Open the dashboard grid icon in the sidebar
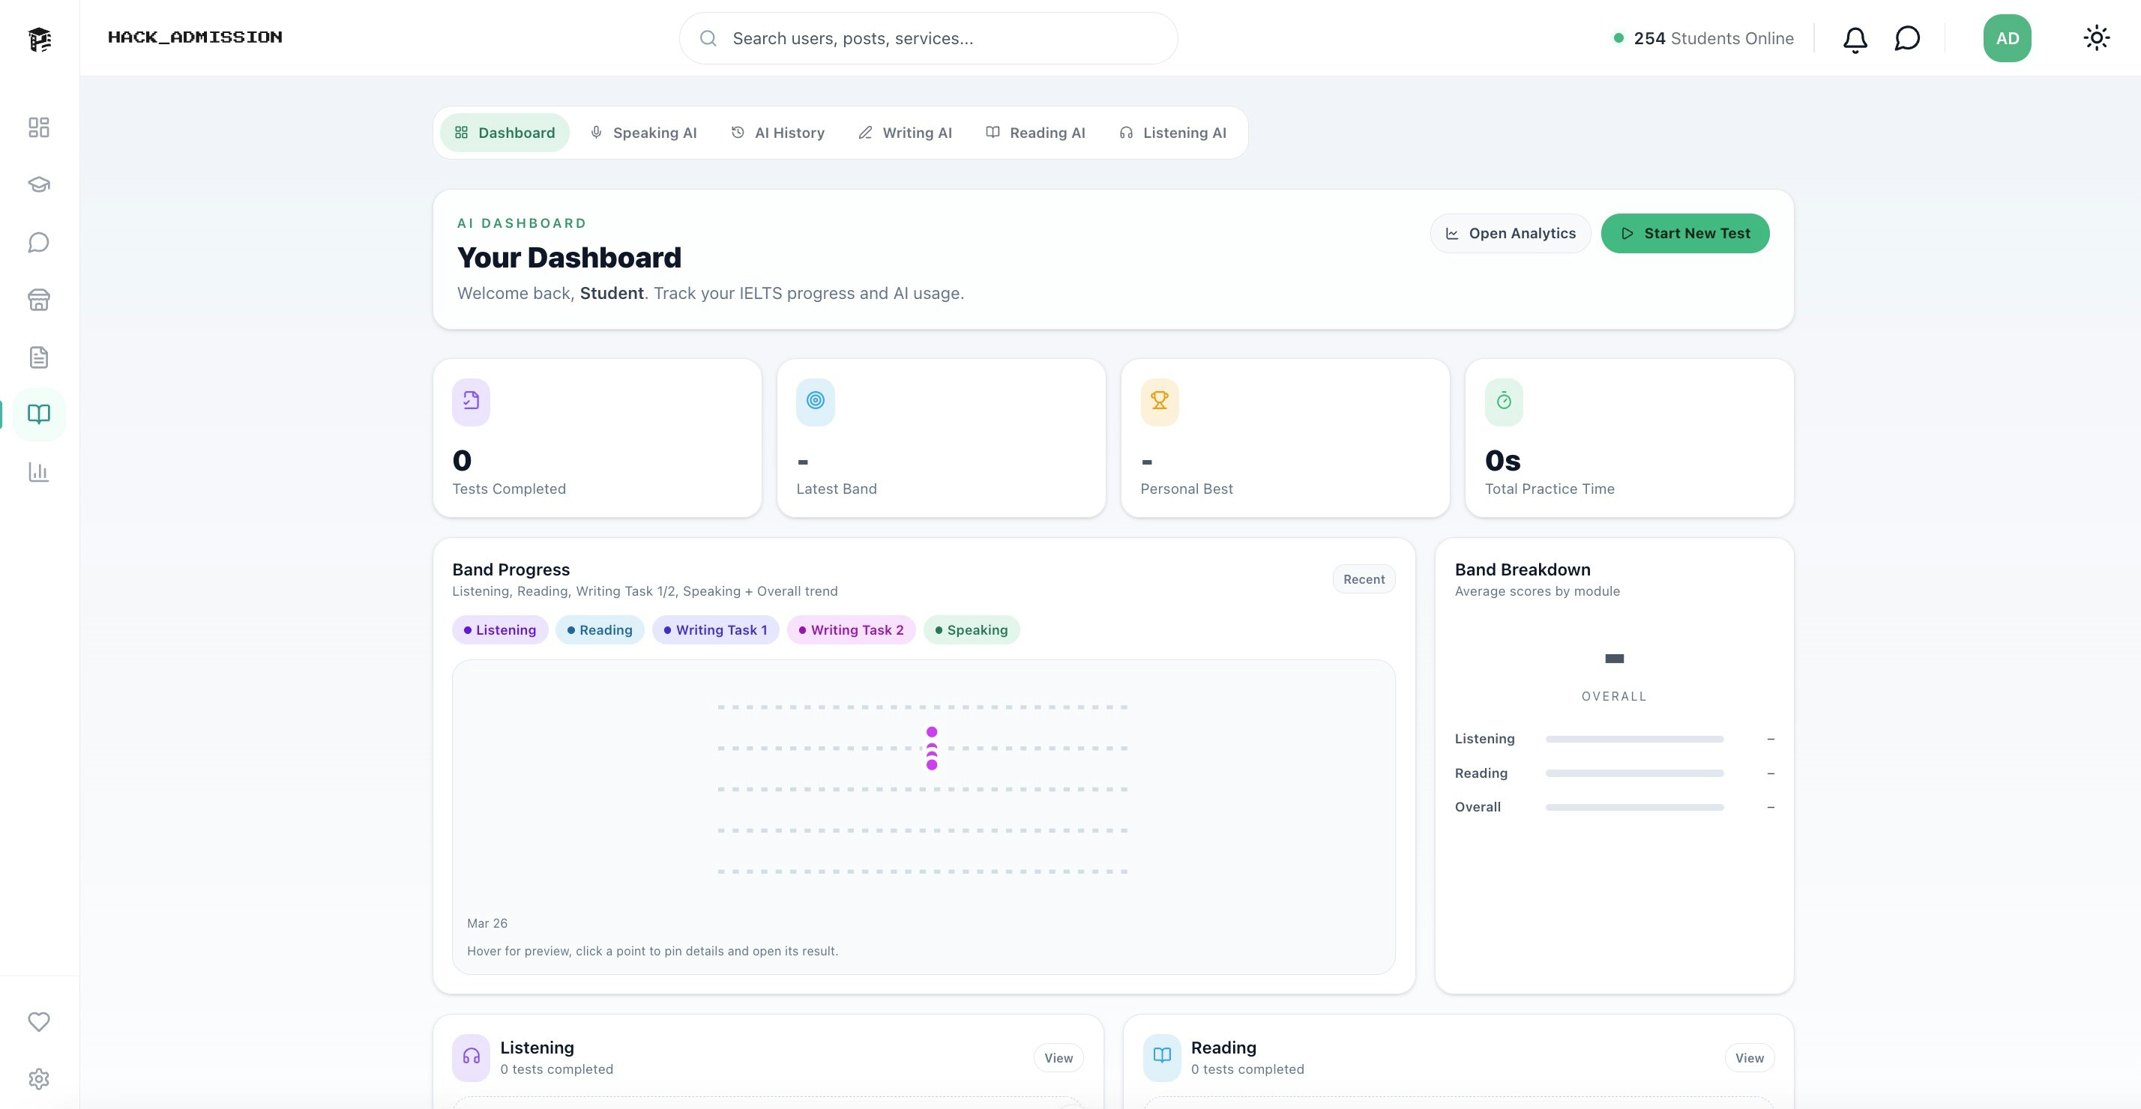Screen dimensions: 2141x1109 39,127
